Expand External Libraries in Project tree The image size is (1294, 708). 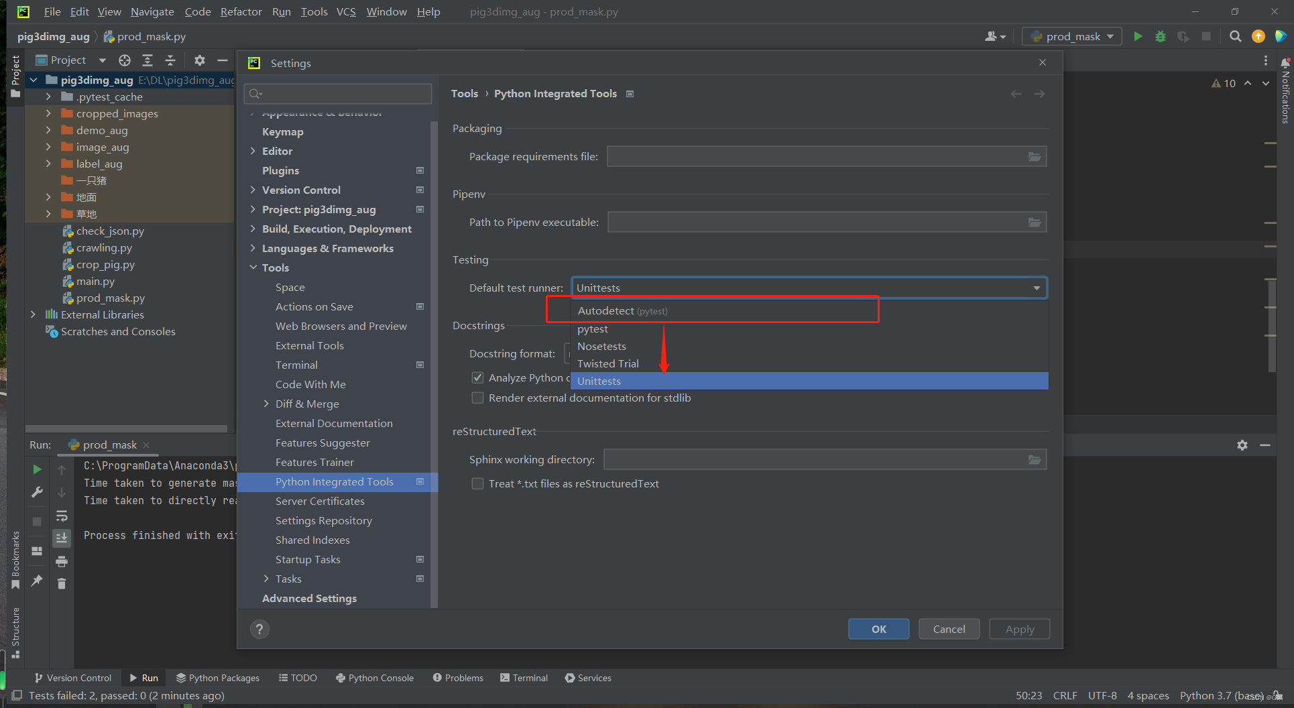33,314
